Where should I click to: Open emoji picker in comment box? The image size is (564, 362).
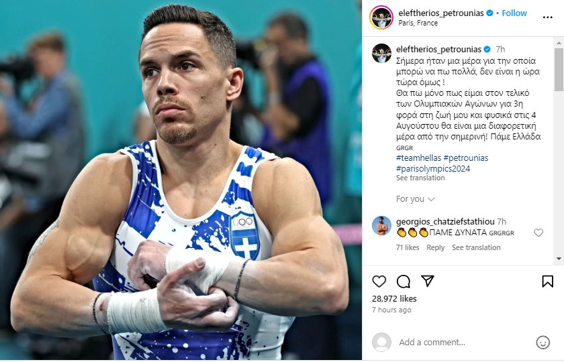click(543, 343)
